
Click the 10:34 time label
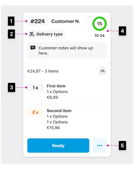[x=99, y=36]
